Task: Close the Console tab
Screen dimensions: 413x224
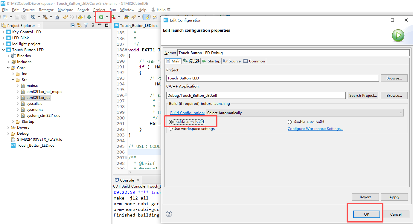Action: [x=138, y=180]
